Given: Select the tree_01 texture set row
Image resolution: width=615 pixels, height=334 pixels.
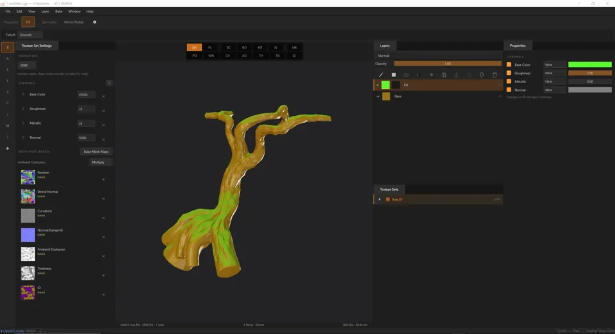Looking at the screenshot, I should click(x=438, y=200).
